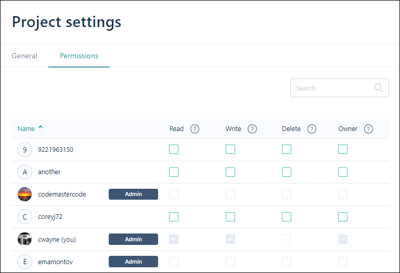
Task: Open the Delete permission help icon
Action: (312, 129)
